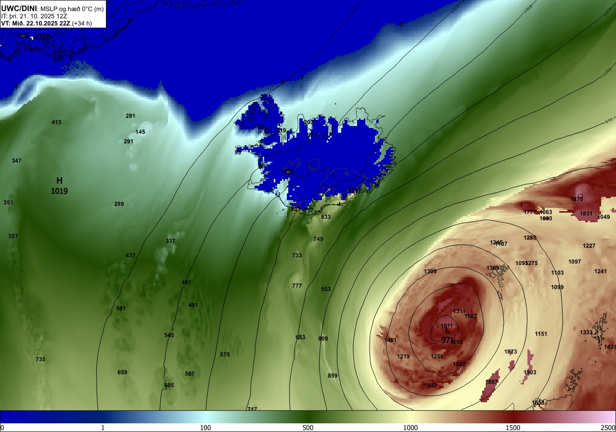Select the 809 height value

coord(323,339)
